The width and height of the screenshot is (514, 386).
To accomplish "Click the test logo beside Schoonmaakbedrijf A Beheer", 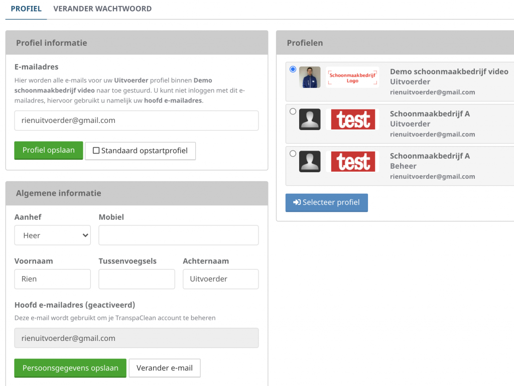I will [353, 162].
